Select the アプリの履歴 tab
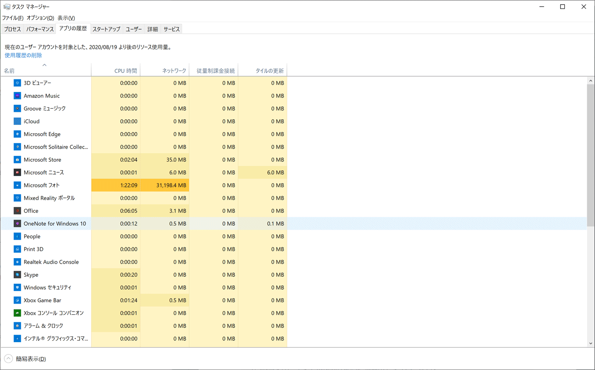The height and width of the screenshot is (370, 595). point(73,28)
